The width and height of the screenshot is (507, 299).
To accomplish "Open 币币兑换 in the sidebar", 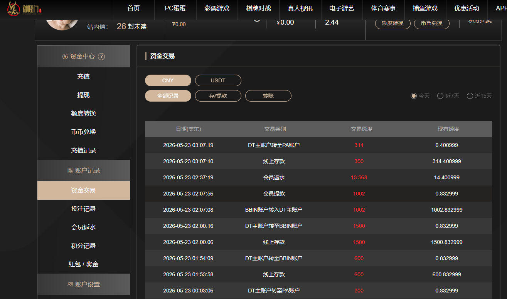I will tap(84, 132).
